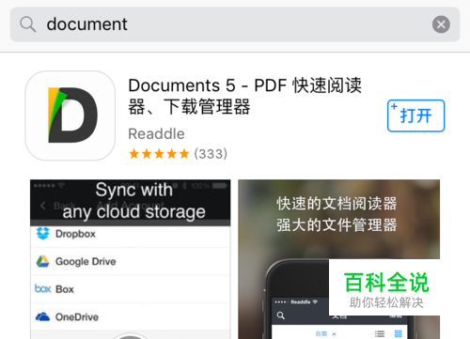View the 快速的文档阅读器 screenshot
Screen dimensions: 470x339
point(339,259)
